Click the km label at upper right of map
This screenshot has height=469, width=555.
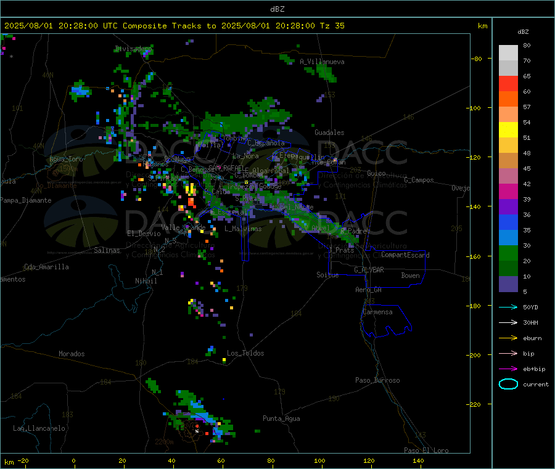click(x=482, y=26)
